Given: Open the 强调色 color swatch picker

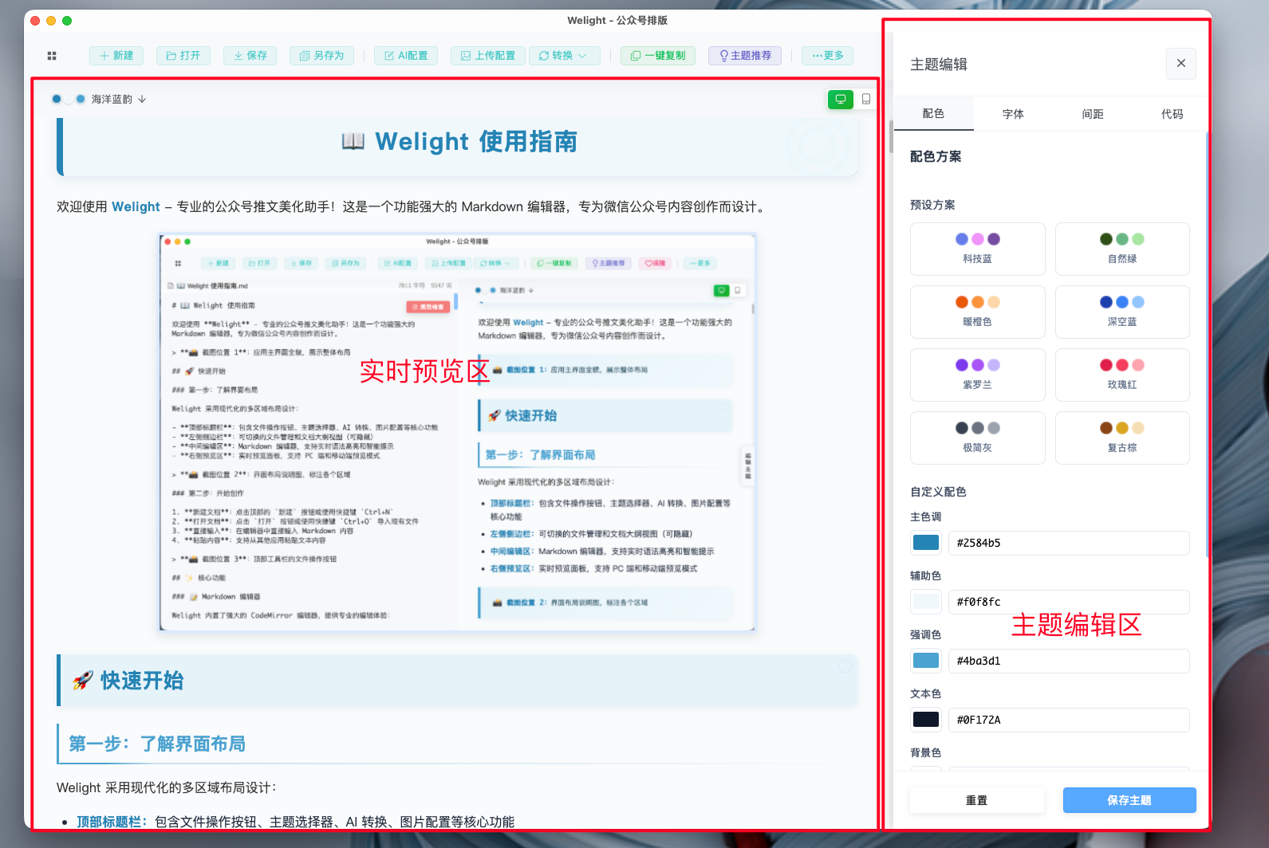Looking at the screenshot, I should click(x=926, y=661).
